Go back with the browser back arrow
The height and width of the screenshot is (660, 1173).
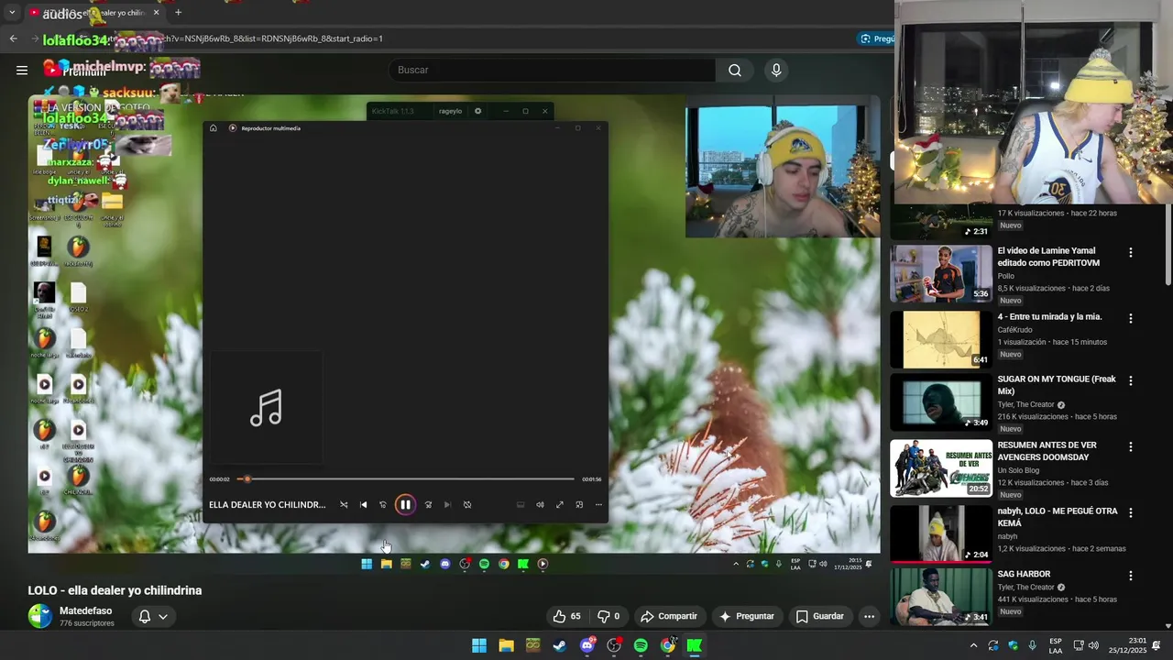click(13, 38)
